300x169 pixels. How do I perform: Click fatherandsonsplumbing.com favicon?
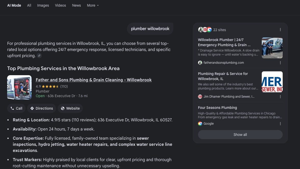pyautogui.click(x=200, y=63)
